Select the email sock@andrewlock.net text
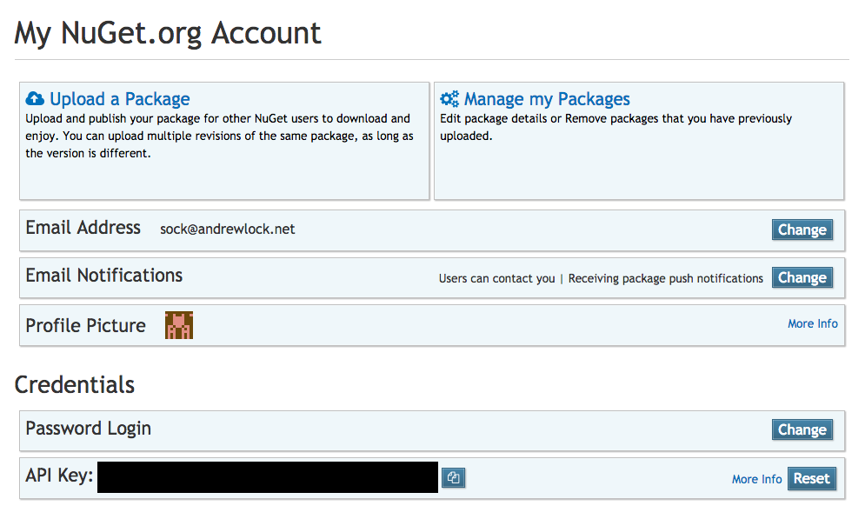 click(227, 229)
